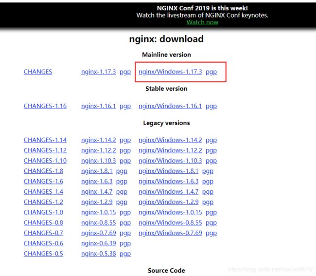The width and height of the screenshot is (316, 276).
Task: Download nginx/Windows-1.8.1 build
Action: (x=169, y=171)
